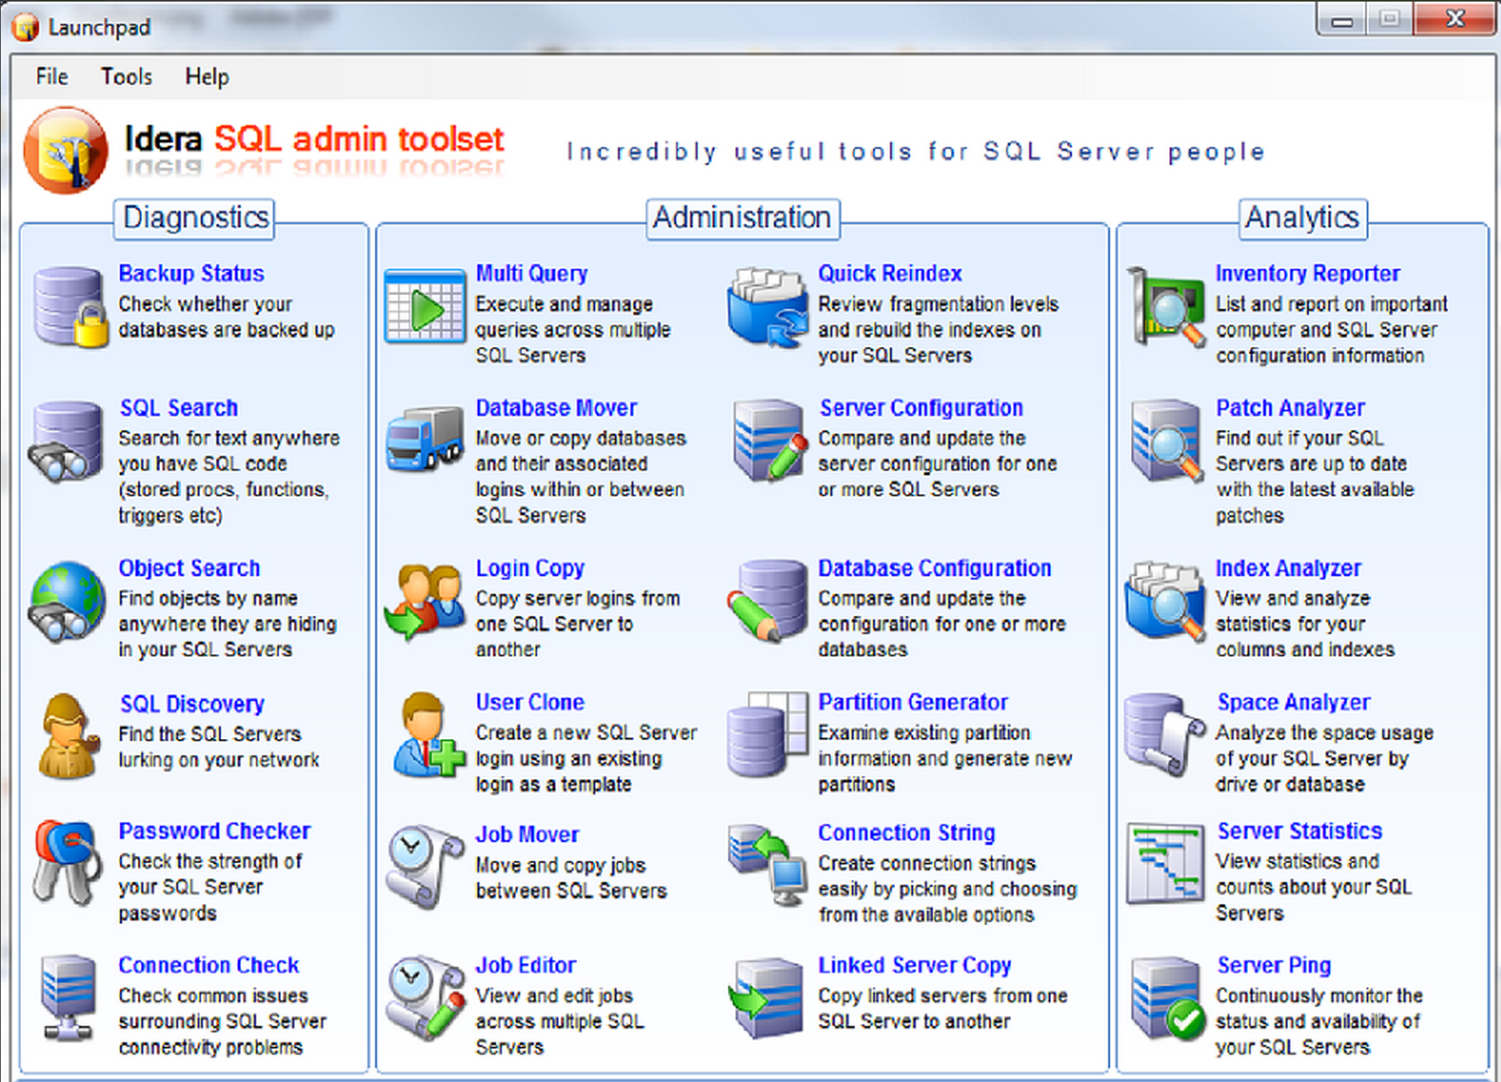1501x1082 pixels.
Task: Open the User Clone link
Action: 530,703
